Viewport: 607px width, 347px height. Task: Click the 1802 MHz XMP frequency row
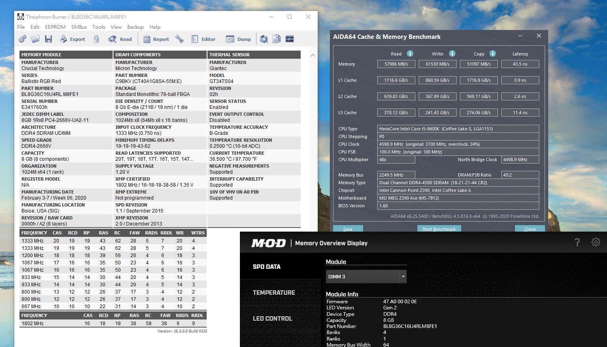click(113, 324)
